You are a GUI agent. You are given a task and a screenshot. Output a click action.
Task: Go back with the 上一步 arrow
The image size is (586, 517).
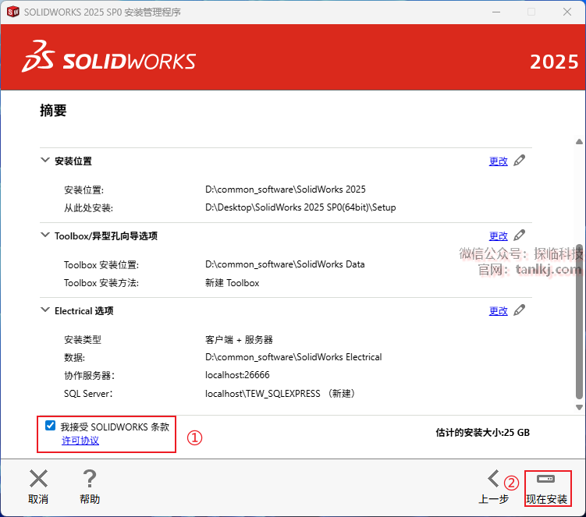(x=493, y=479)
